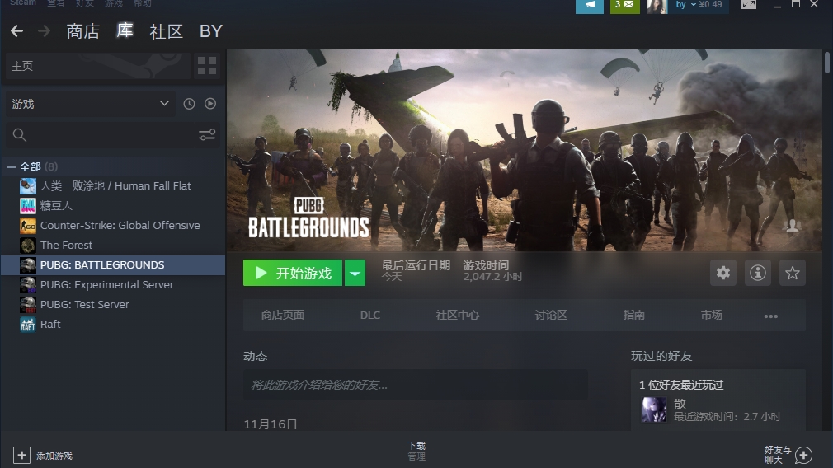The width and height of the screenshot is (833, 468).
Task: Select PUBG: Test Server entry
Action: [113, 305]
